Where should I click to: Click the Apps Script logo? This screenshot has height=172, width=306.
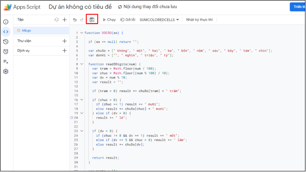click(x=7, y=7)
